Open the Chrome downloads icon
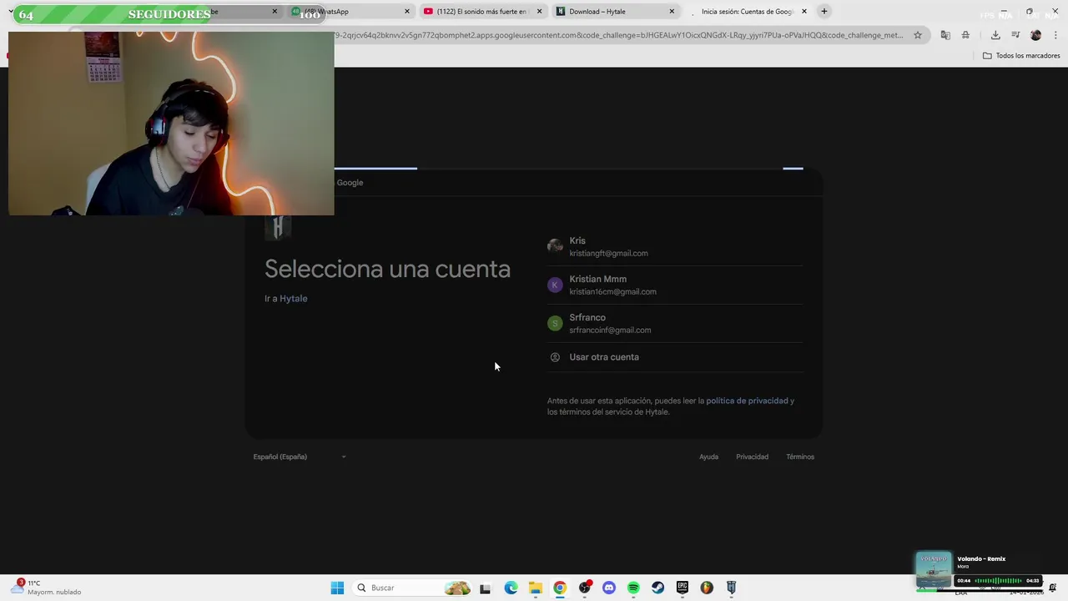This screenshot has height=601, width=1068. click(x=995, y=35)
